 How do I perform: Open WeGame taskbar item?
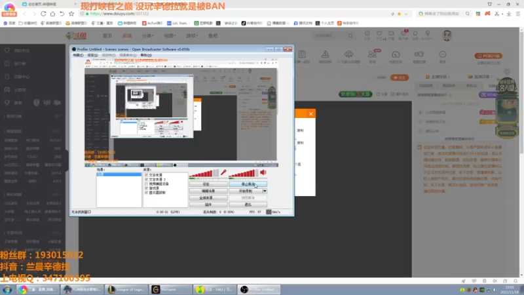(x=170, y=289)
